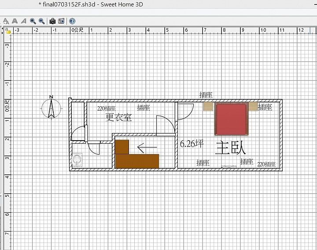317x250 pixels.
Task: Toggle bold text style icon
Action: click(x=15, y=21)
